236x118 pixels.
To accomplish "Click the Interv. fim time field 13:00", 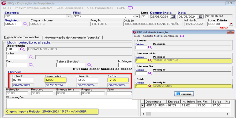I will click(x=87, y=80).
